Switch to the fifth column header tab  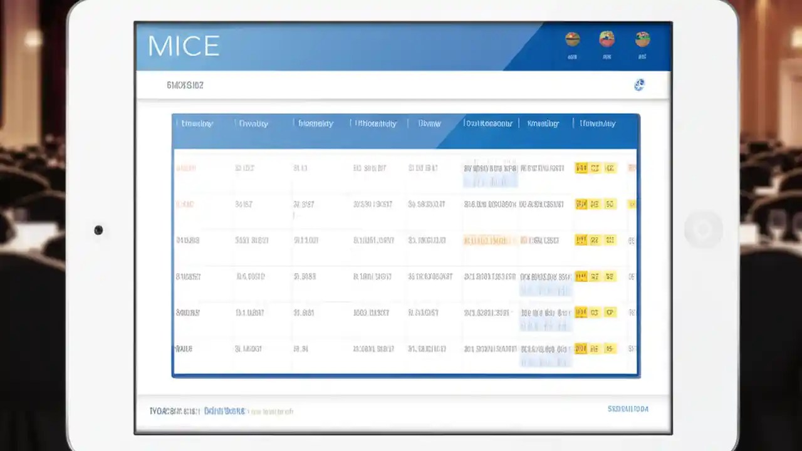(x=429, y=123)
